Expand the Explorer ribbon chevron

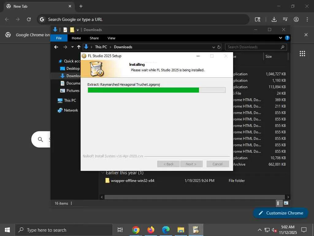(x=281, y=38)
